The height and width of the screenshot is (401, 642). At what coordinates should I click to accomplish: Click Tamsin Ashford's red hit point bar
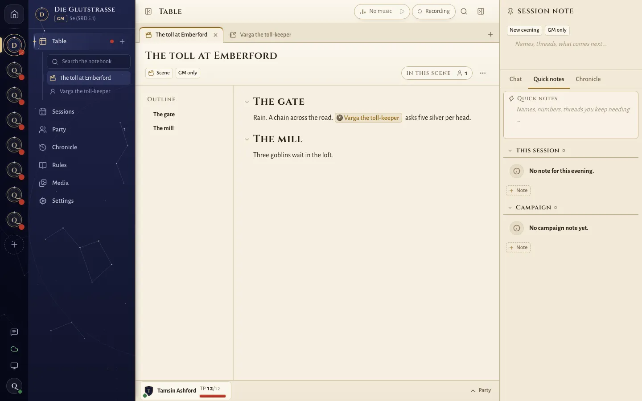coord(213,396)
